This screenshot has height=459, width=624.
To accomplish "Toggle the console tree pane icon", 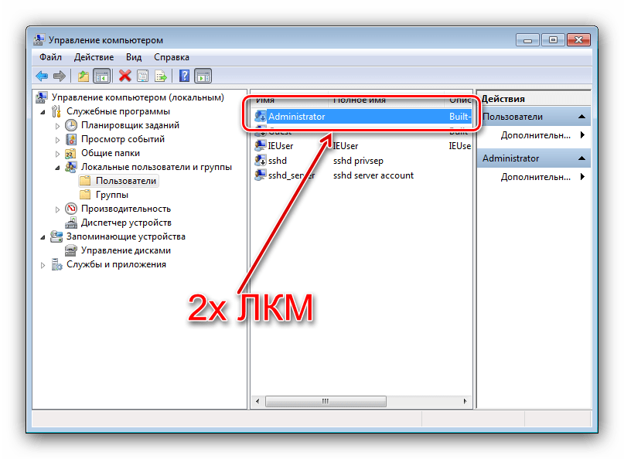I will click(x=101, y=76).
